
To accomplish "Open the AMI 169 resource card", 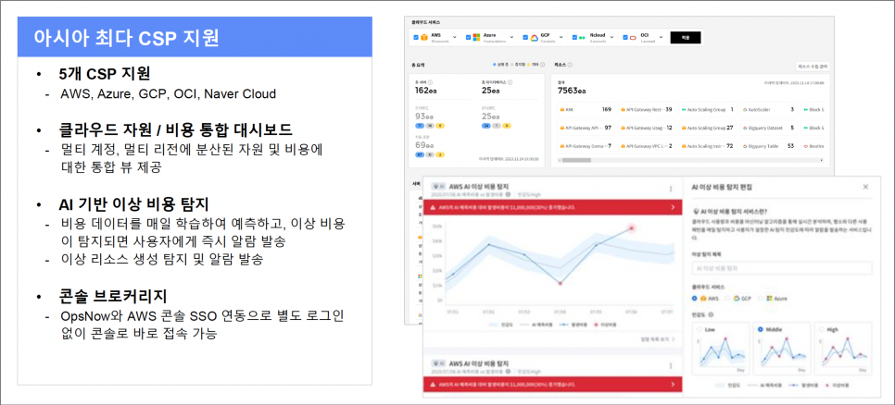I will [x=585, y=109].
